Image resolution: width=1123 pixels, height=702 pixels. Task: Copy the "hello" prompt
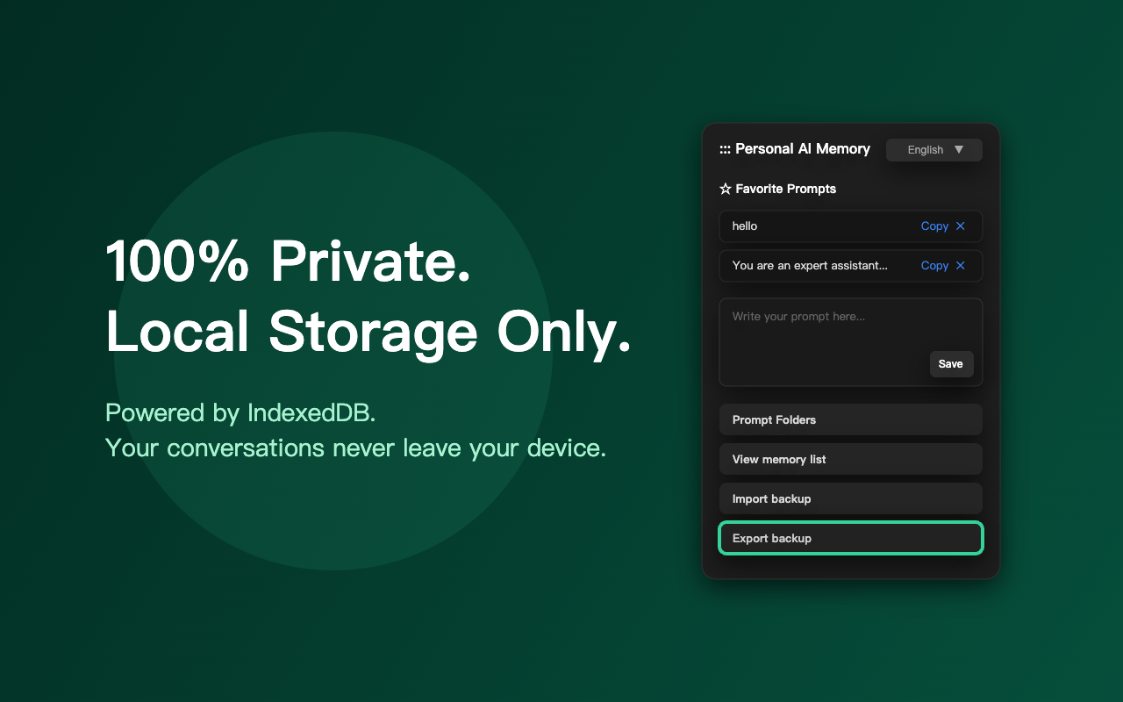coord(933,226)
